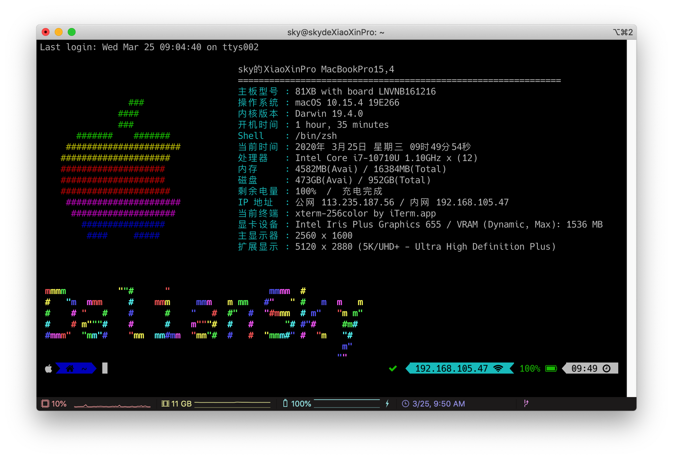Click the public IP 113.235.187.56
The image size is (673, 459).
click(x=358, y=202)
